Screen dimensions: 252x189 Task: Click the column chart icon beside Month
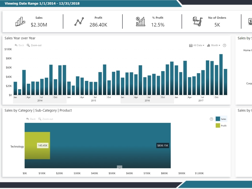pos(209,45)
